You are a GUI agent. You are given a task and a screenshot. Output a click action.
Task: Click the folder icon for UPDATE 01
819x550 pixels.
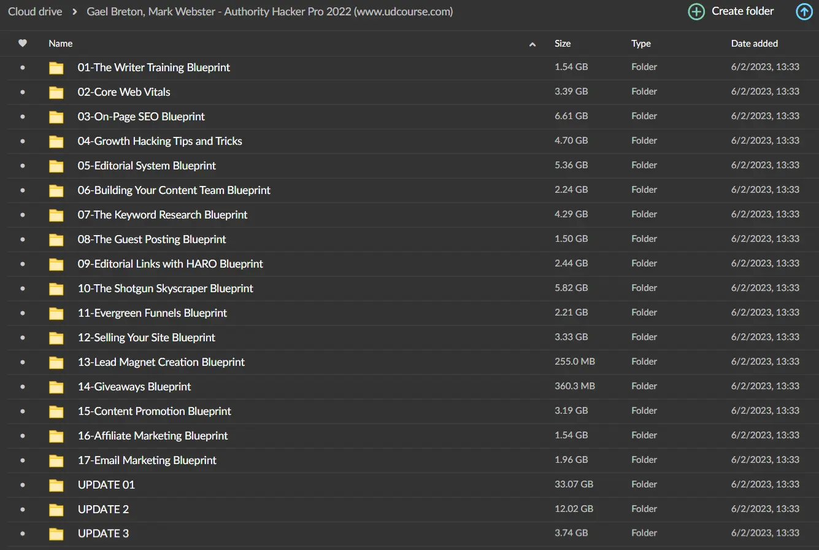56,485
